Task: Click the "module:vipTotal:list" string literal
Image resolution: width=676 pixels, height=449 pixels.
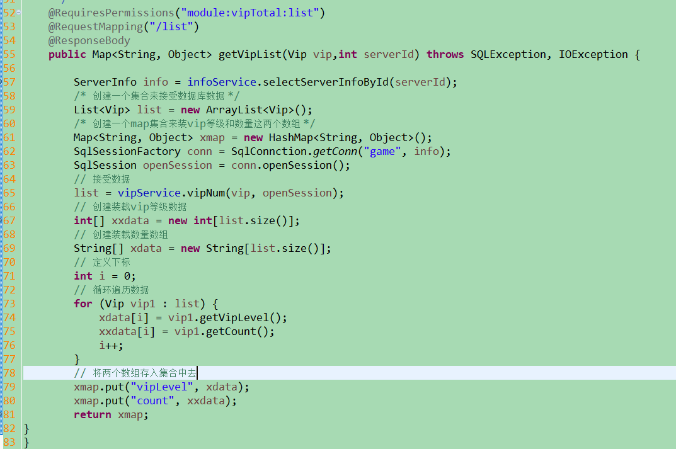Action: (x=250, y=13)
